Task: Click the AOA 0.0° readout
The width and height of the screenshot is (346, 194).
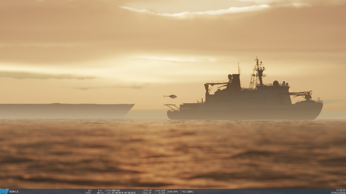Action: [x=161, y=191]
